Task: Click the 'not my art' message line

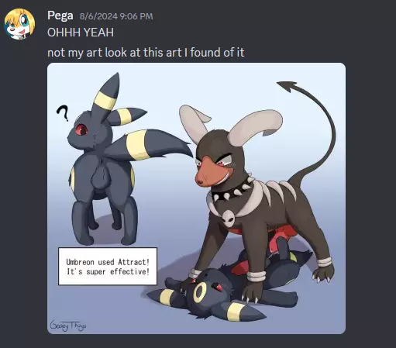Action: click(146, 53)
